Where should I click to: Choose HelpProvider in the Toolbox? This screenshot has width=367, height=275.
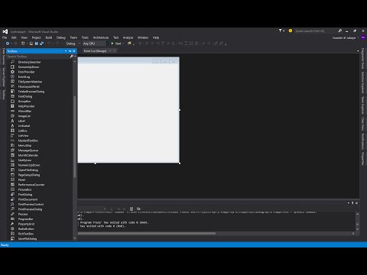tap(26, 106)
